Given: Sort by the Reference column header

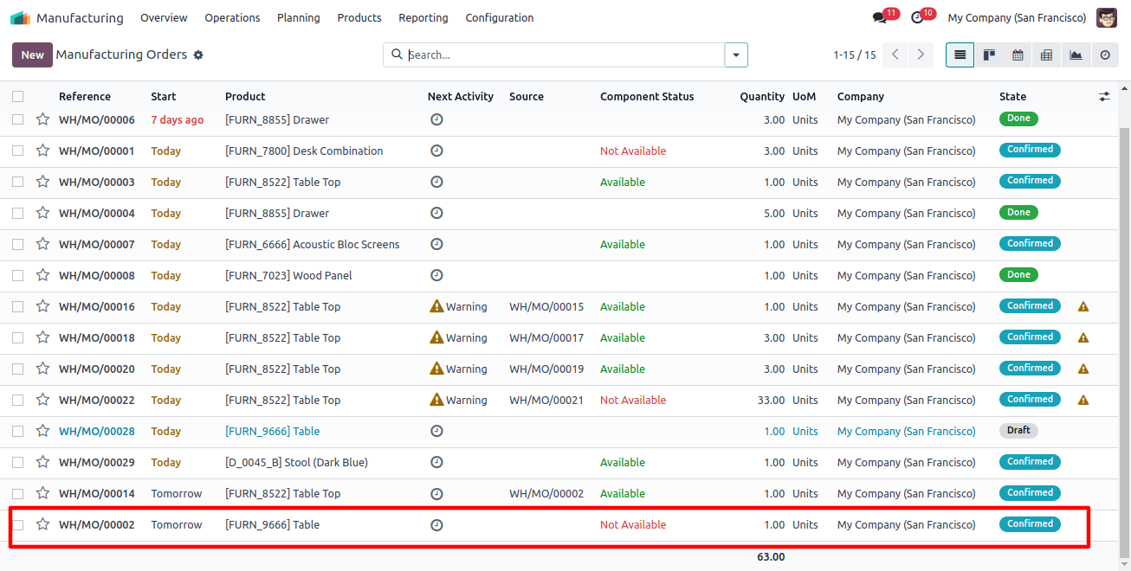Looking at the screenshot, I should pos(85,96).
